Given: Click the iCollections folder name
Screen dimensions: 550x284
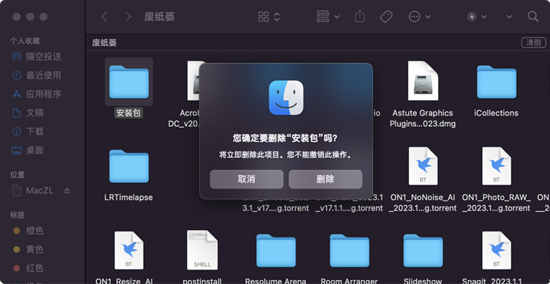Looking at the screenshot, I should [496, 113].
